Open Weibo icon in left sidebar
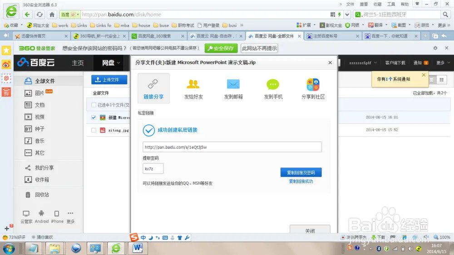This screenshot has width=454, height=255. (6, 64)
